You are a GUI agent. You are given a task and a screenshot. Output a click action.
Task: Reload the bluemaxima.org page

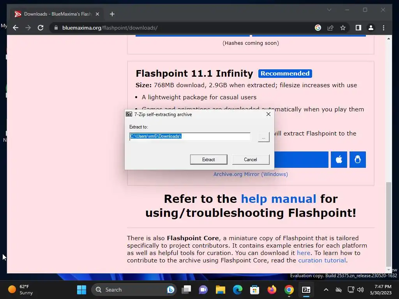[x=41, y=28]
